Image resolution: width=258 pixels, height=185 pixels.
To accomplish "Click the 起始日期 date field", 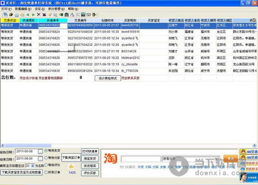I will (x=27, y=151).
